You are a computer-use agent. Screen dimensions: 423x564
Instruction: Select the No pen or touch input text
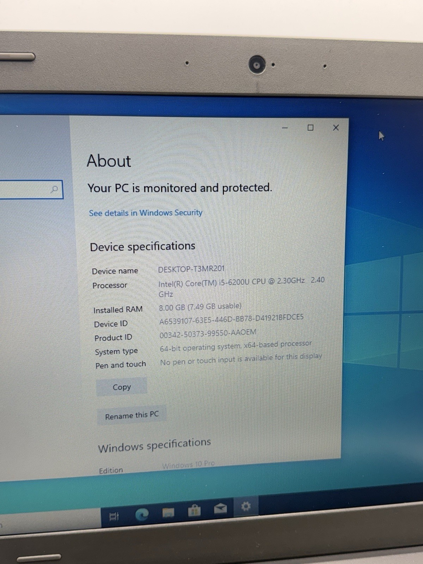(241, 359)
